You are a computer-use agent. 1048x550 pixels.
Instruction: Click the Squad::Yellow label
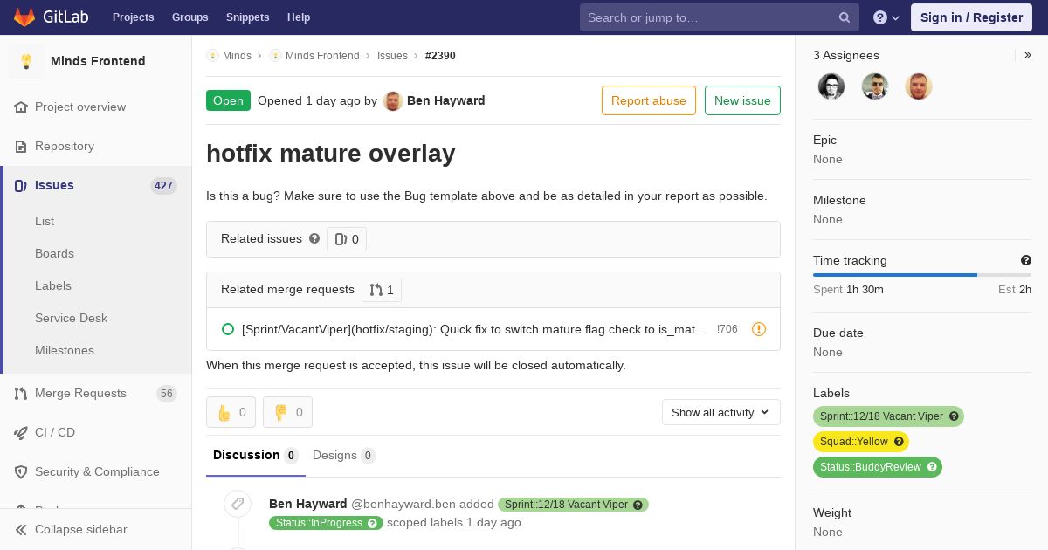pos(861,442)
